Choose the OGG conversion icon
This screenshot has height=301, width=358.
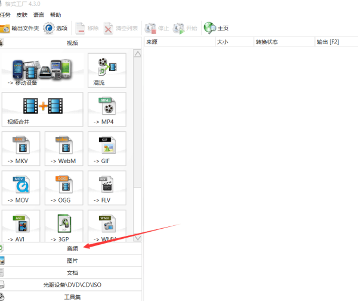[x=64, y=188]
